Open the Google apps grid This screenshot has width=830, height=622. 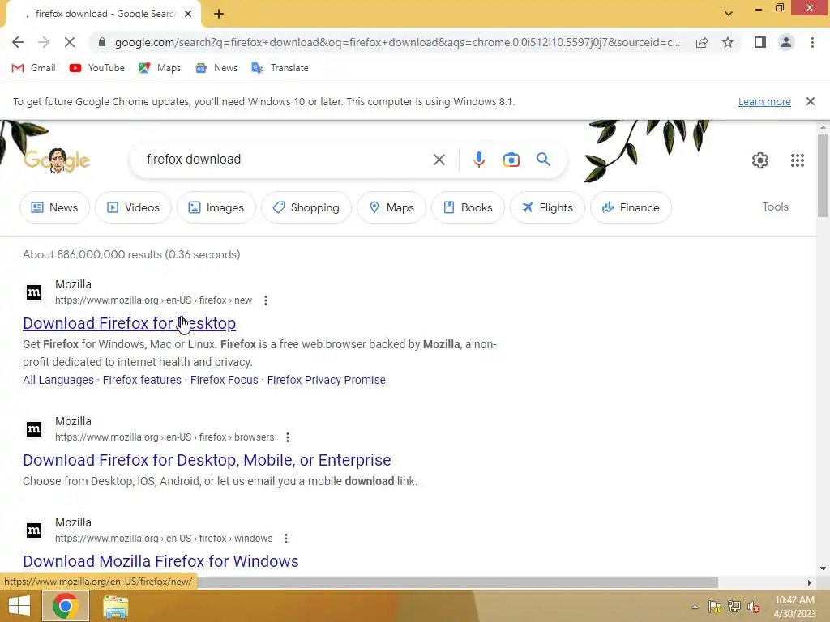pyautogui.click(x=798, y=160)
